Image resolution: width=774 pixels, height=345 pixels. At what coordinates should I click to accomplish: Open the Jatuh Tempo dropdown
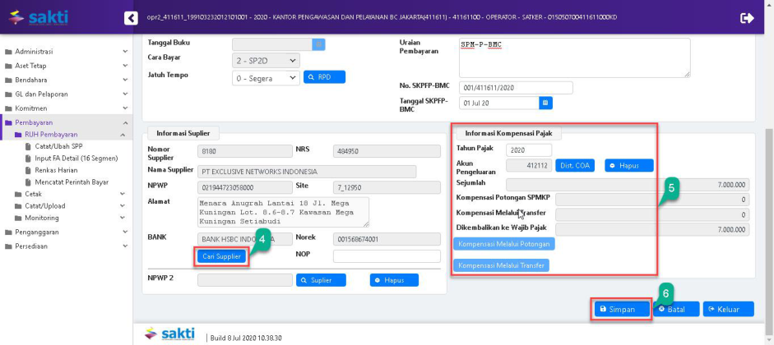(x=266, y=78)
